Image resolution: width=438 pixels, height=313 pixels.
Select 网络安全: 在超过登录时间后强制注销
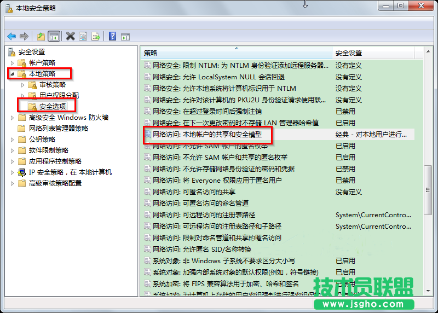(x=207, y=112)
